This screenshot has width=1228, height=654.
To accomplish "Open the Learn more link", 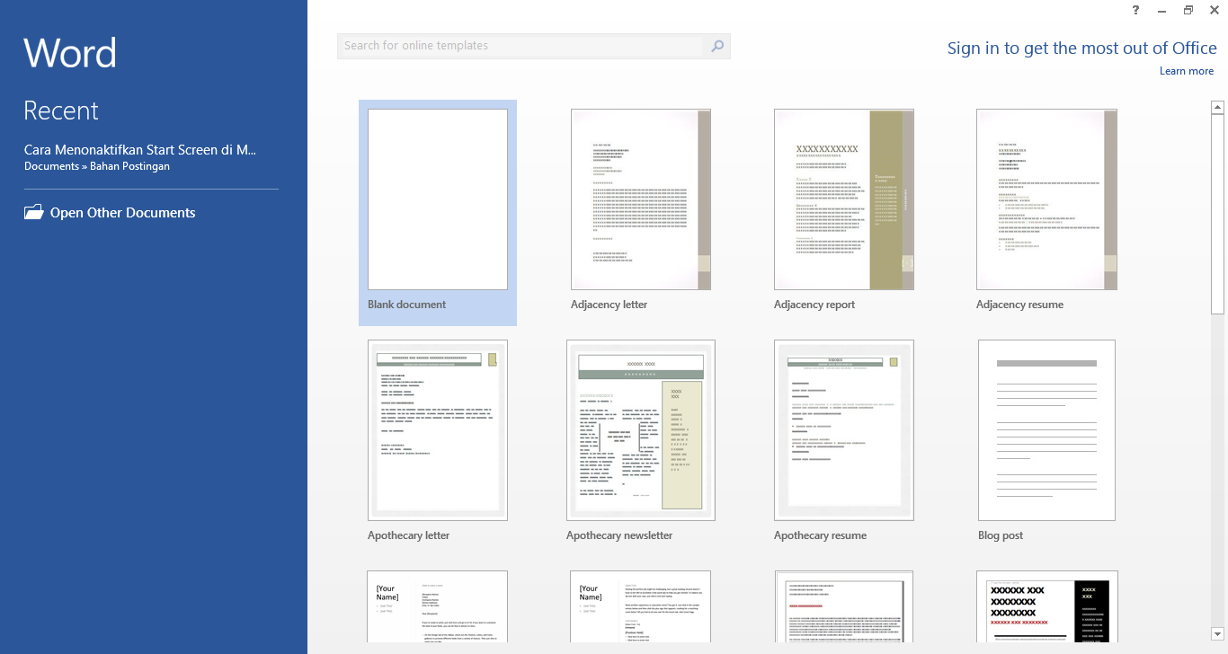I will click(x=1187, y=71).
